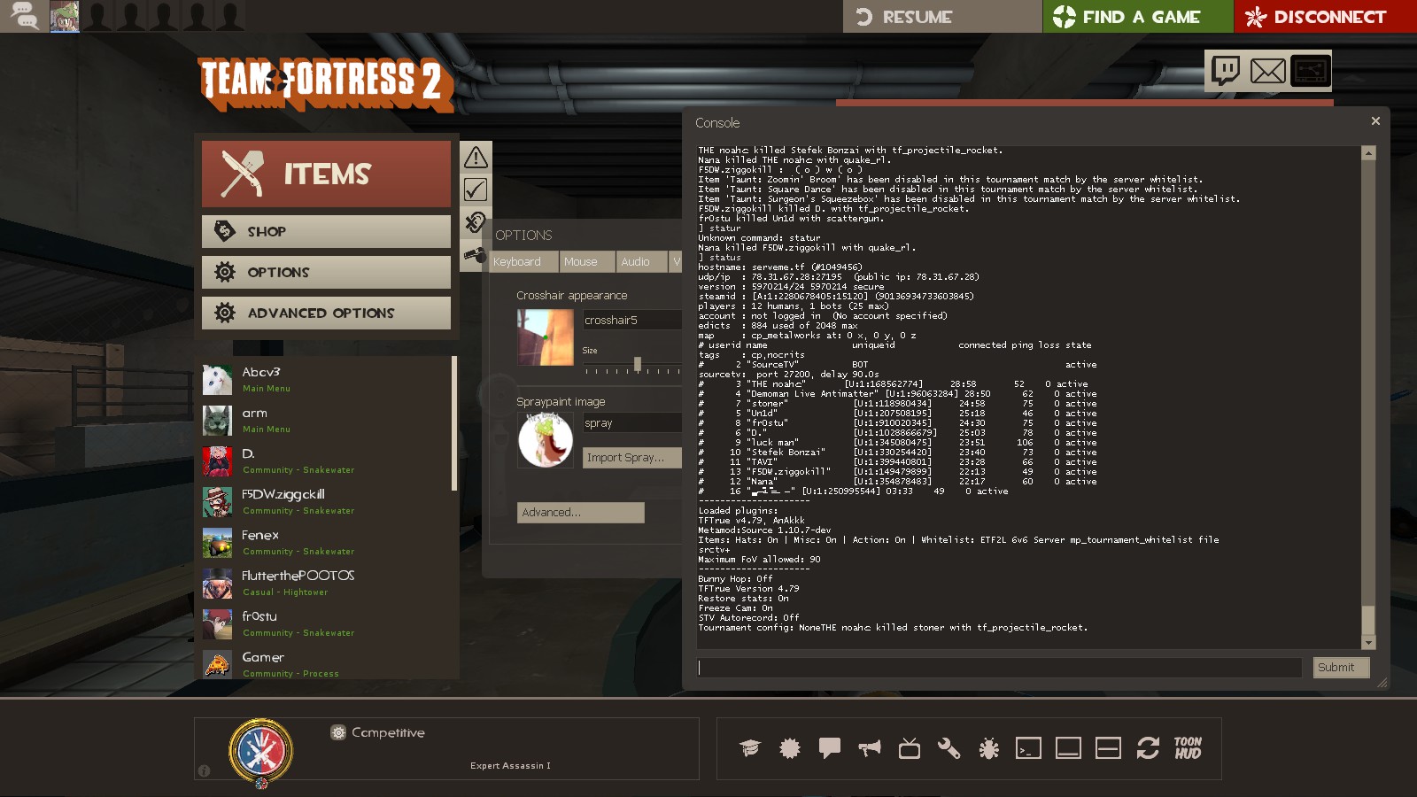The image size is (1417, 797).
Task: Open the crosshair5 appearance dropdown
Action: 631,320
